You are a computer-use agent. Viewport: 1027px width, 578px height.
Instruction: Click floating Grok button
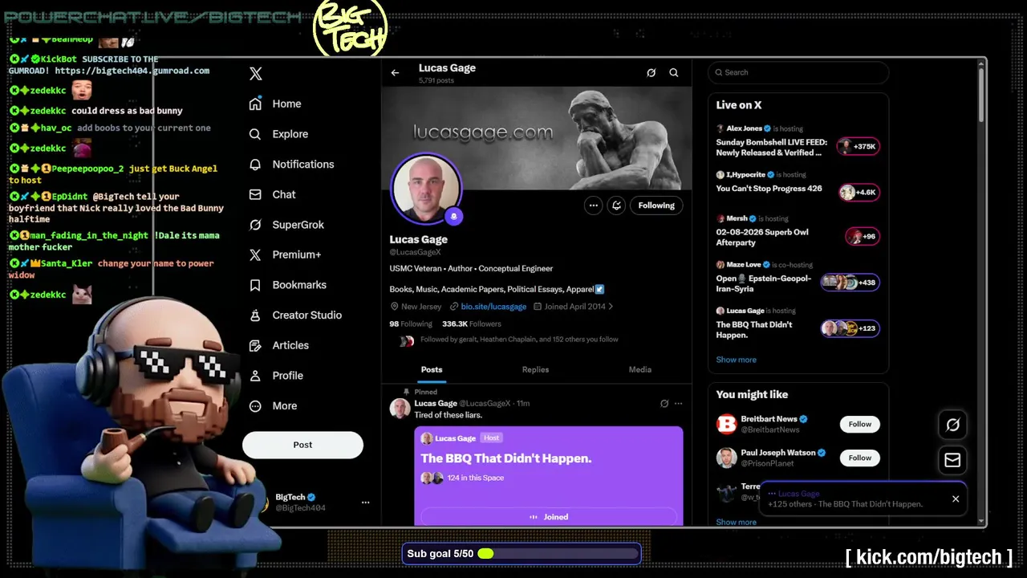point(952,425)
